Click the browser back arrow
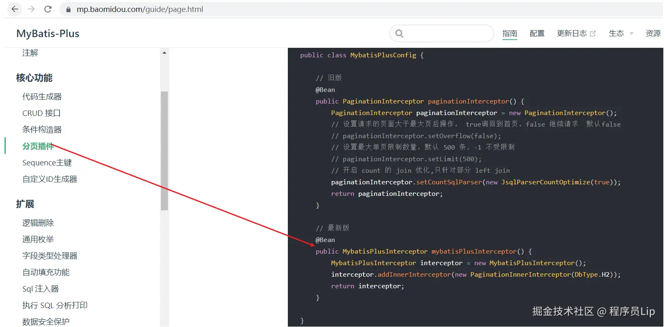This screenshot has height=327, width=665. click(15, 9)
